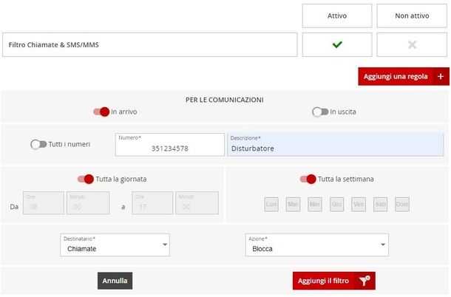Viewport: 451px width, 297px height.
Task: Open the Azione dropdown
Action: pos(317,245)
